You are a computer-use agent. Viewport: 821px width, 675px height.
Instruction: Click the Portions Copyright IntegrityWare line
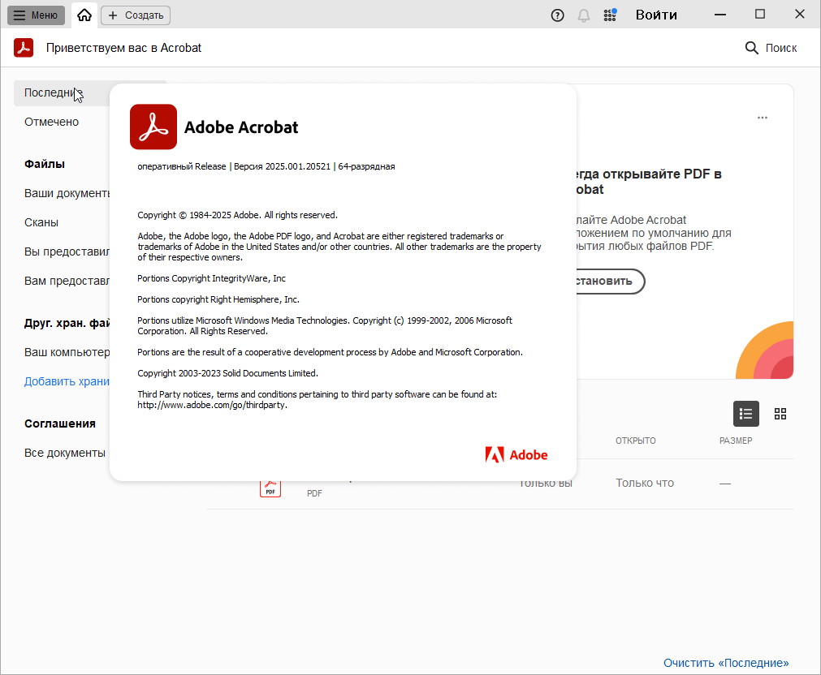click(211, 278)
